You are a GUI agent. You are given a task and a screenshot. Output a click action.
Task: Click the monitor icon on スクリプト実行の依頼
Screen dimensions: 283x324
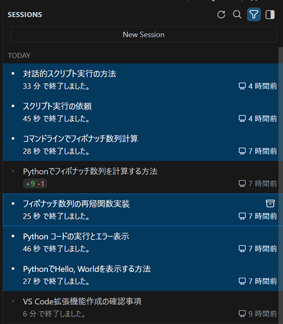click(x=242, y=119)
